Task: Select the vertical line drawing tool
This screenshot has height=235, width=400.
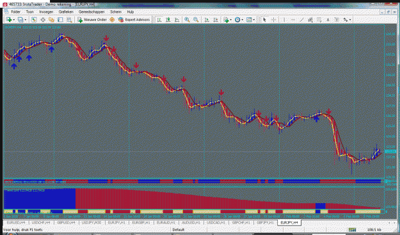Action: 284,20
